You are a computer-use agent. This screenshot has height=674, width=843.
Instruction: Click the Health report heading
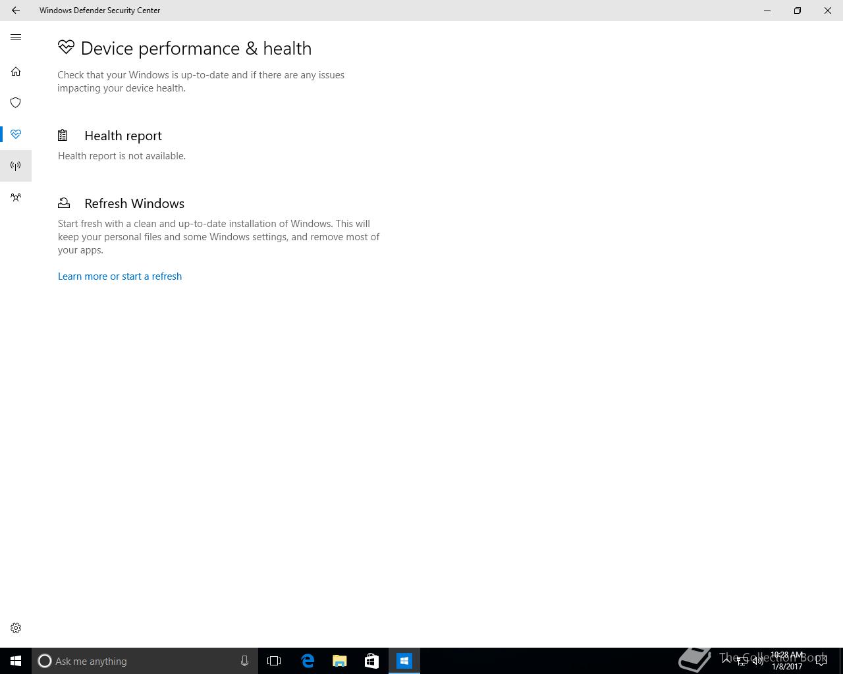(123, 136)
